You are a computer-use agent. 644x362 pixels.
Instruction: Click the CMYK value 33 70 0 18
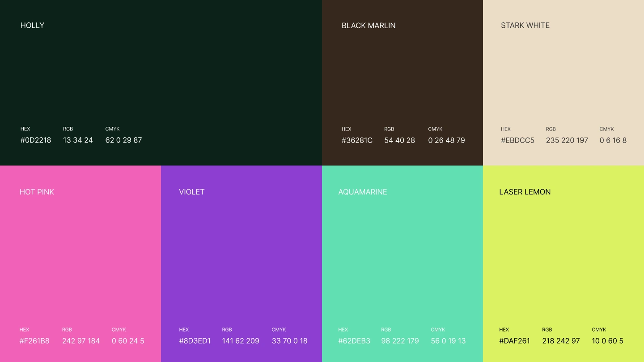[289, 341]
